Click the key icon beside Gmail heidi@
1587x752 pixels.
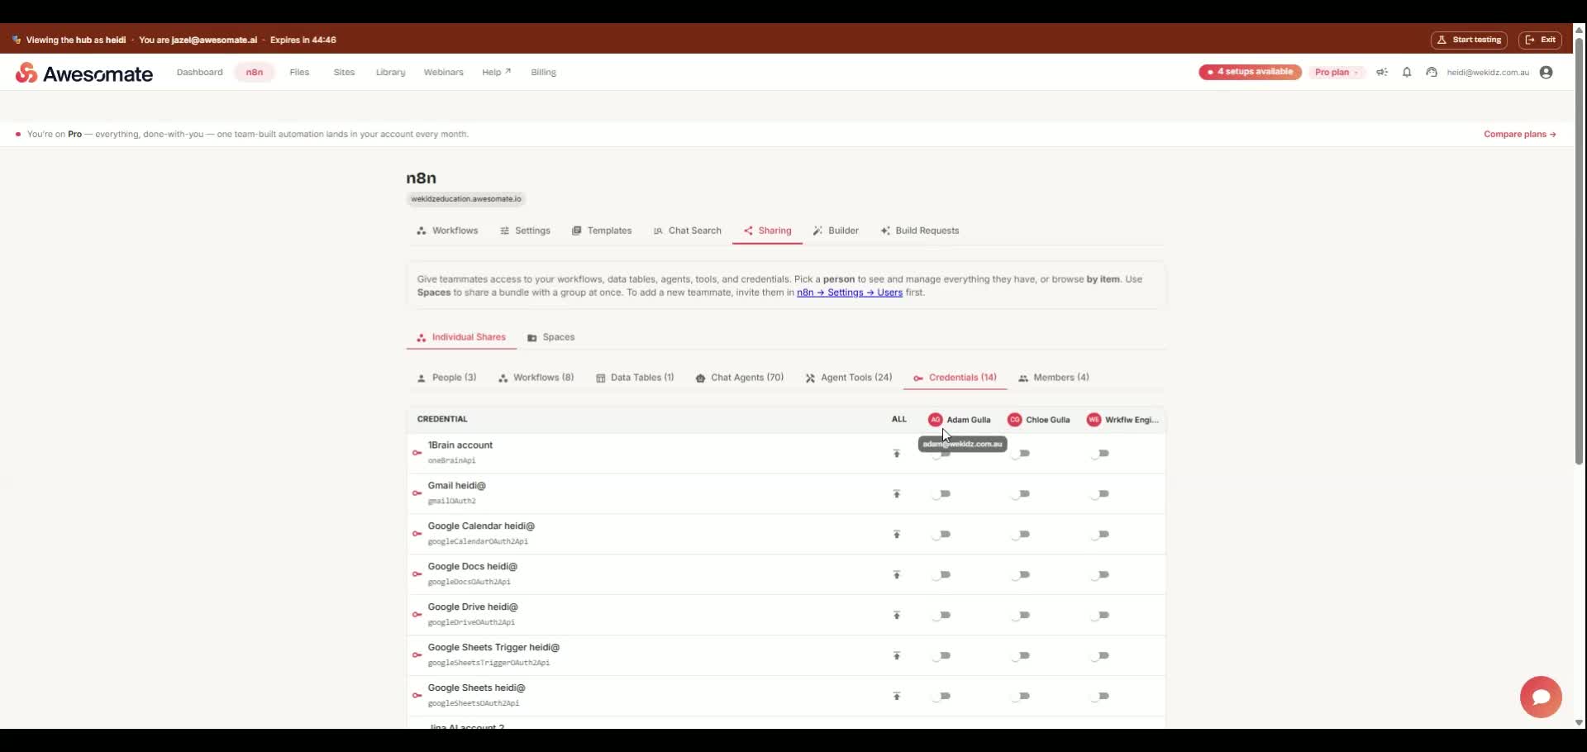417,493
